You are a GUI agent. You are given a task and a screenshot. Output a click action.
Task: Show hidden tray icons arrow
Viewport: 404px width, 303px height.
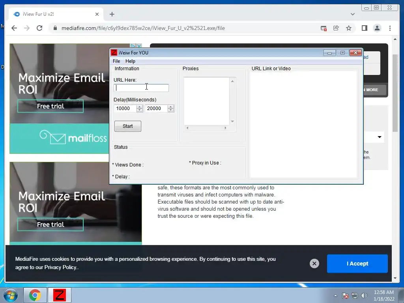click(335, 296)
